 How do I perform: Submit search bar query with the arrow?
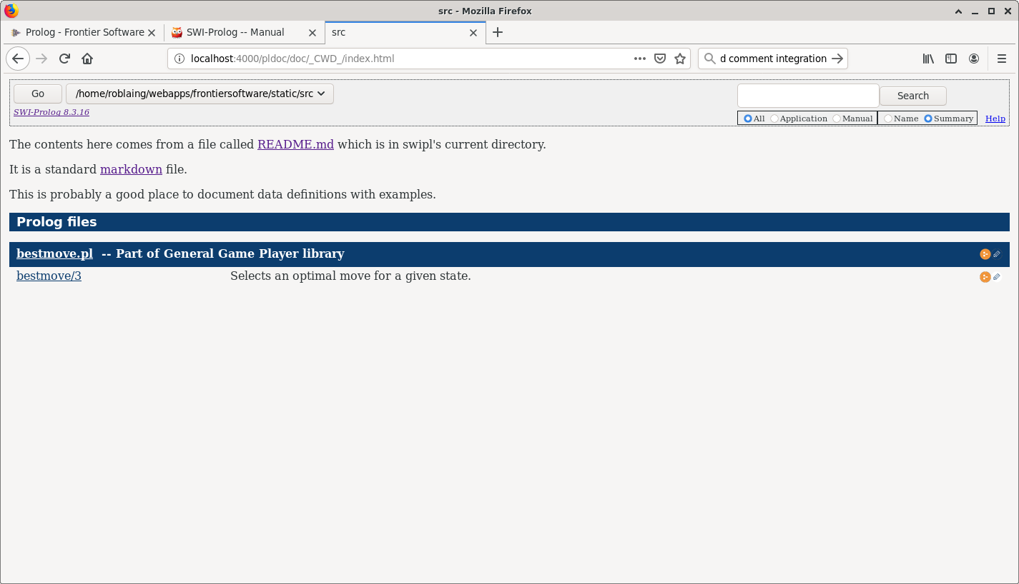tap(837, 59)
